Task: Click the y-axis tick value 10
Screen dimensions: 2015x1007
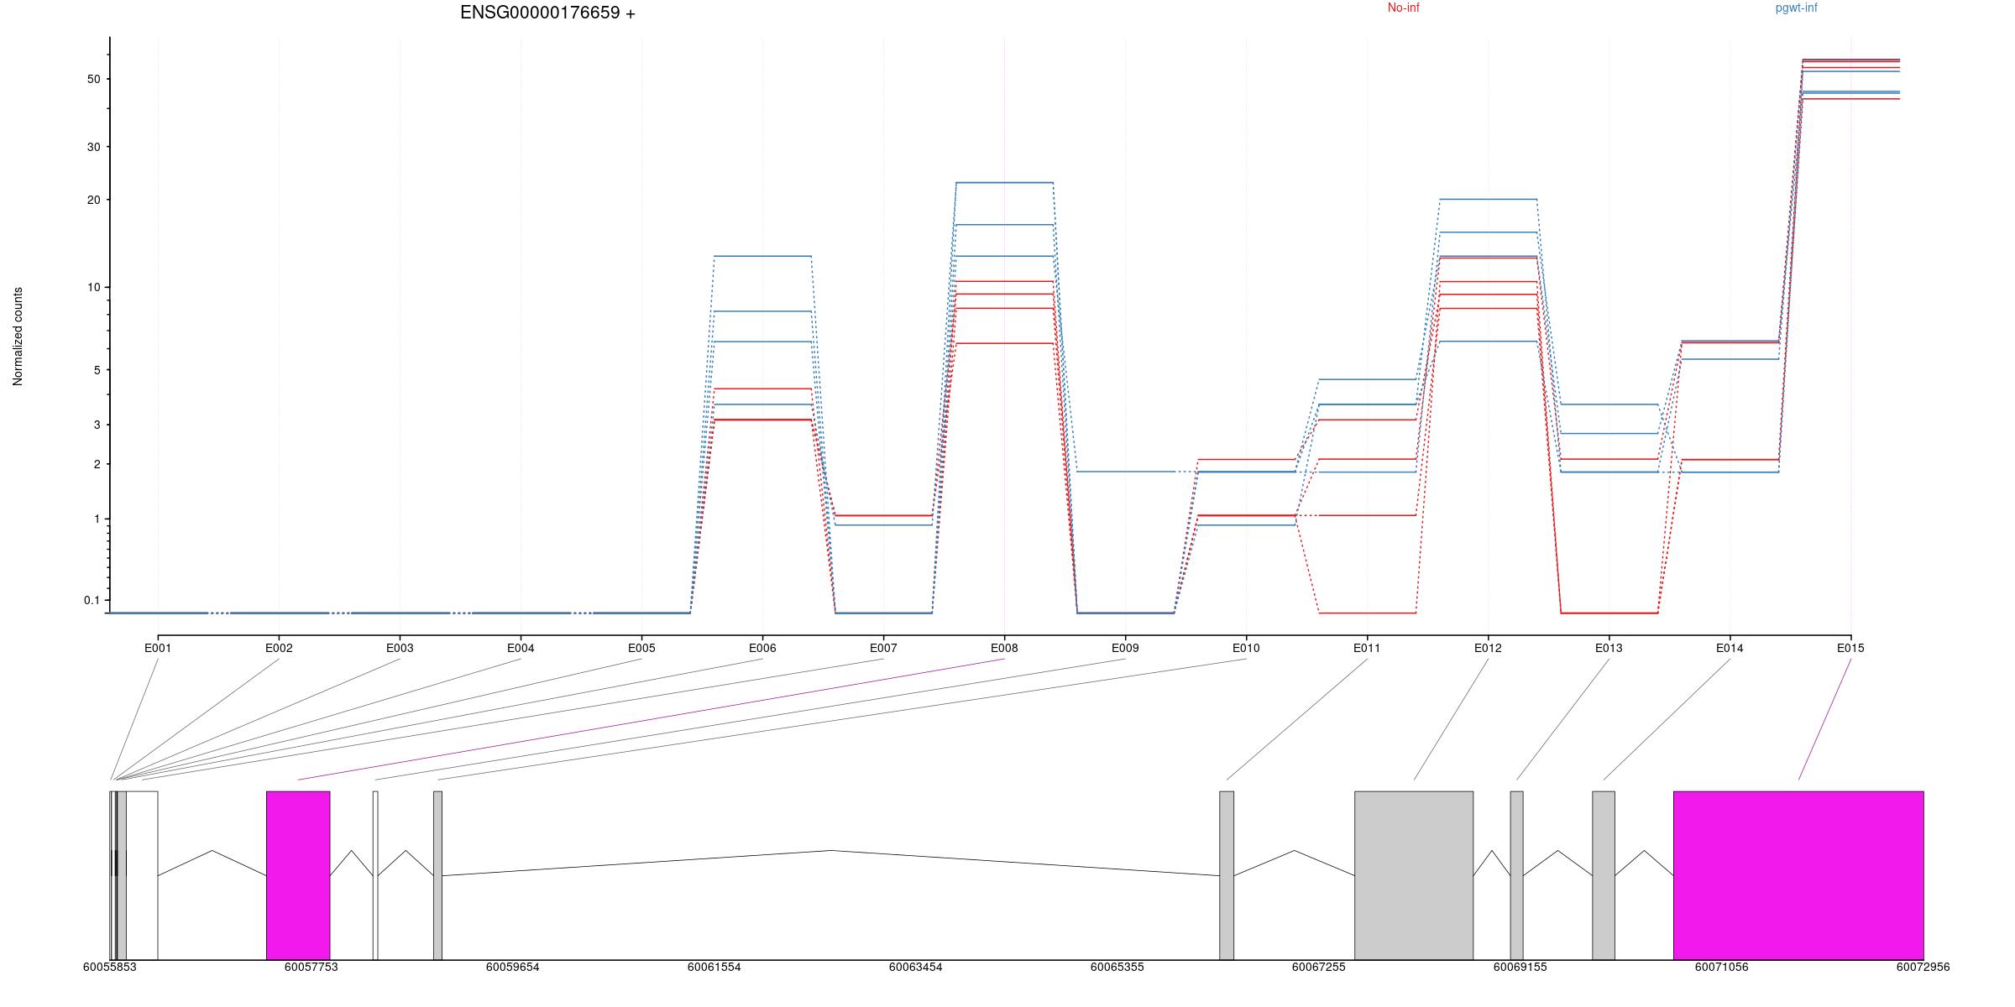Action: pos(92,287)
